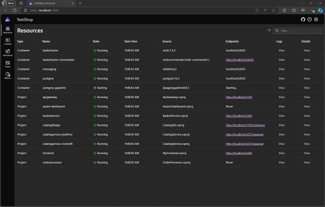The image size is (325, 207).
Task: View details for the frontend project
Action: tap(306, 153)
